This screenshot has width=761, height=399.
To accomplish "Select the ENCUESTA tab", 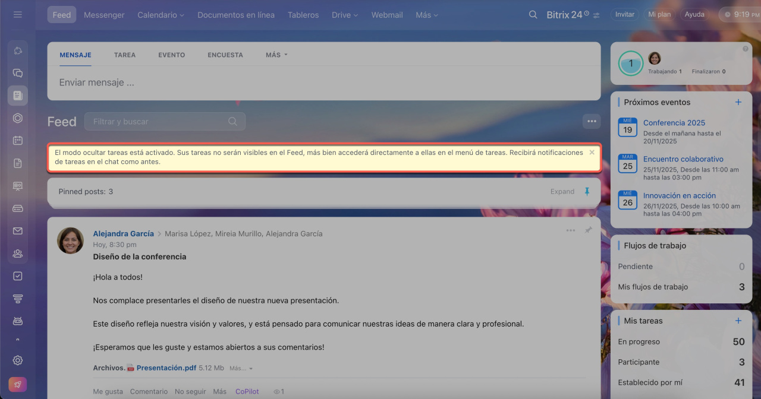I will (x=225, y=55).
